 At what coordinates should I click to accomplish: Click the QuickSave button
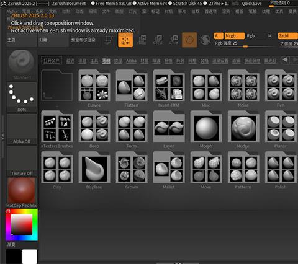(x=251, y=4)
